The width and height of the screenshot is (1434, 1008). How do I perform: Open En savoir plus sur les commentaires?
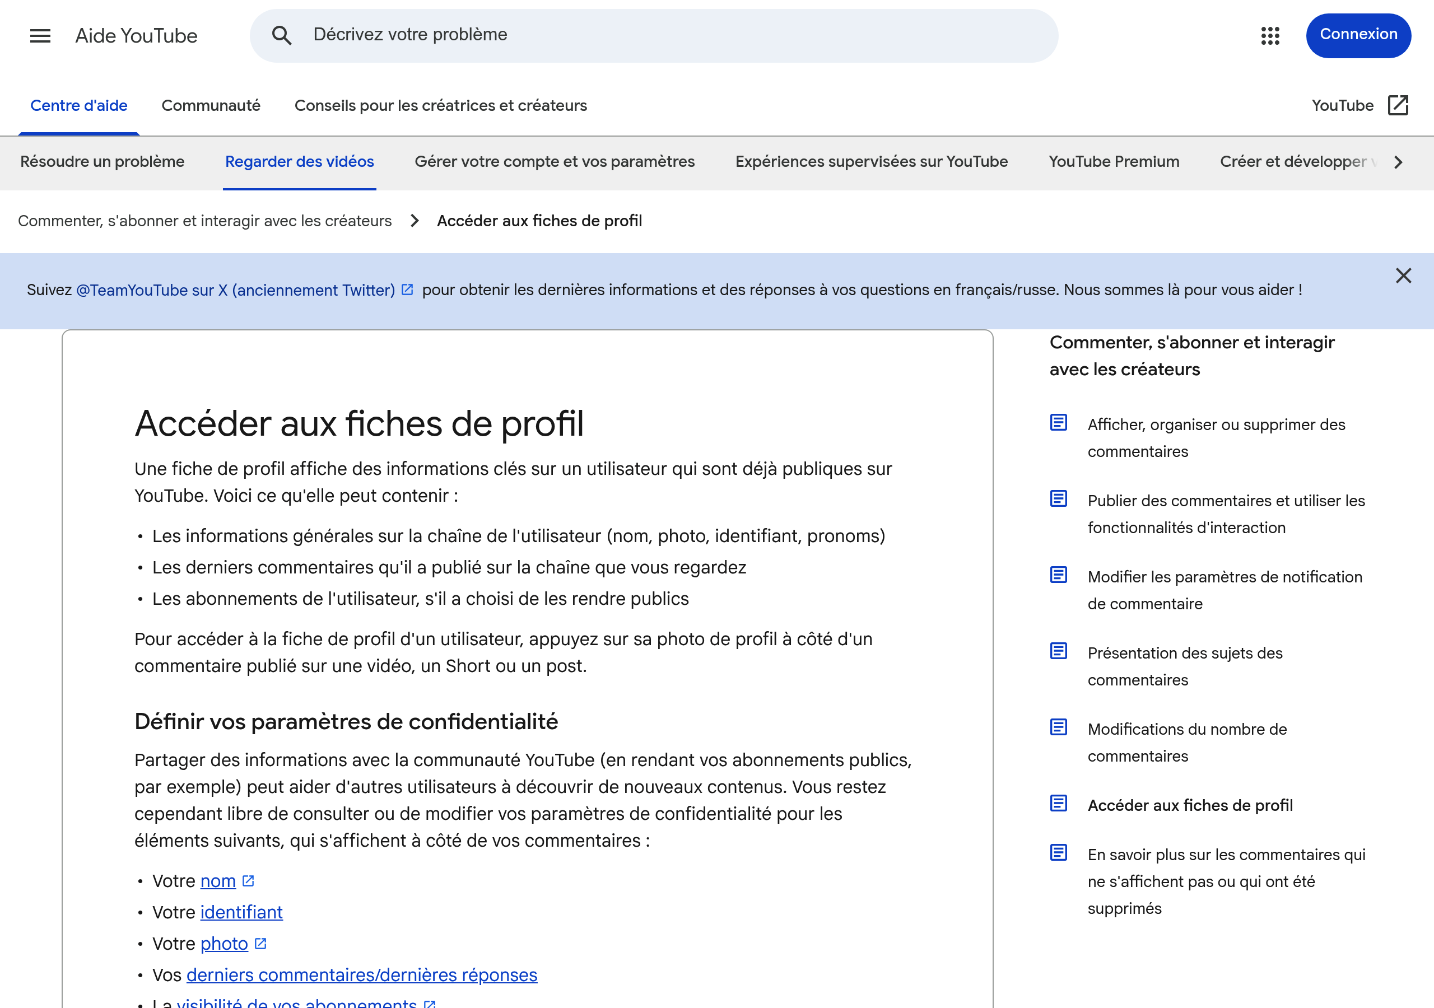tap(1226, 881)
